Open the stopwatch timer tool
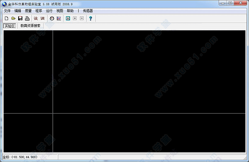249x162 pixels. 52,18
